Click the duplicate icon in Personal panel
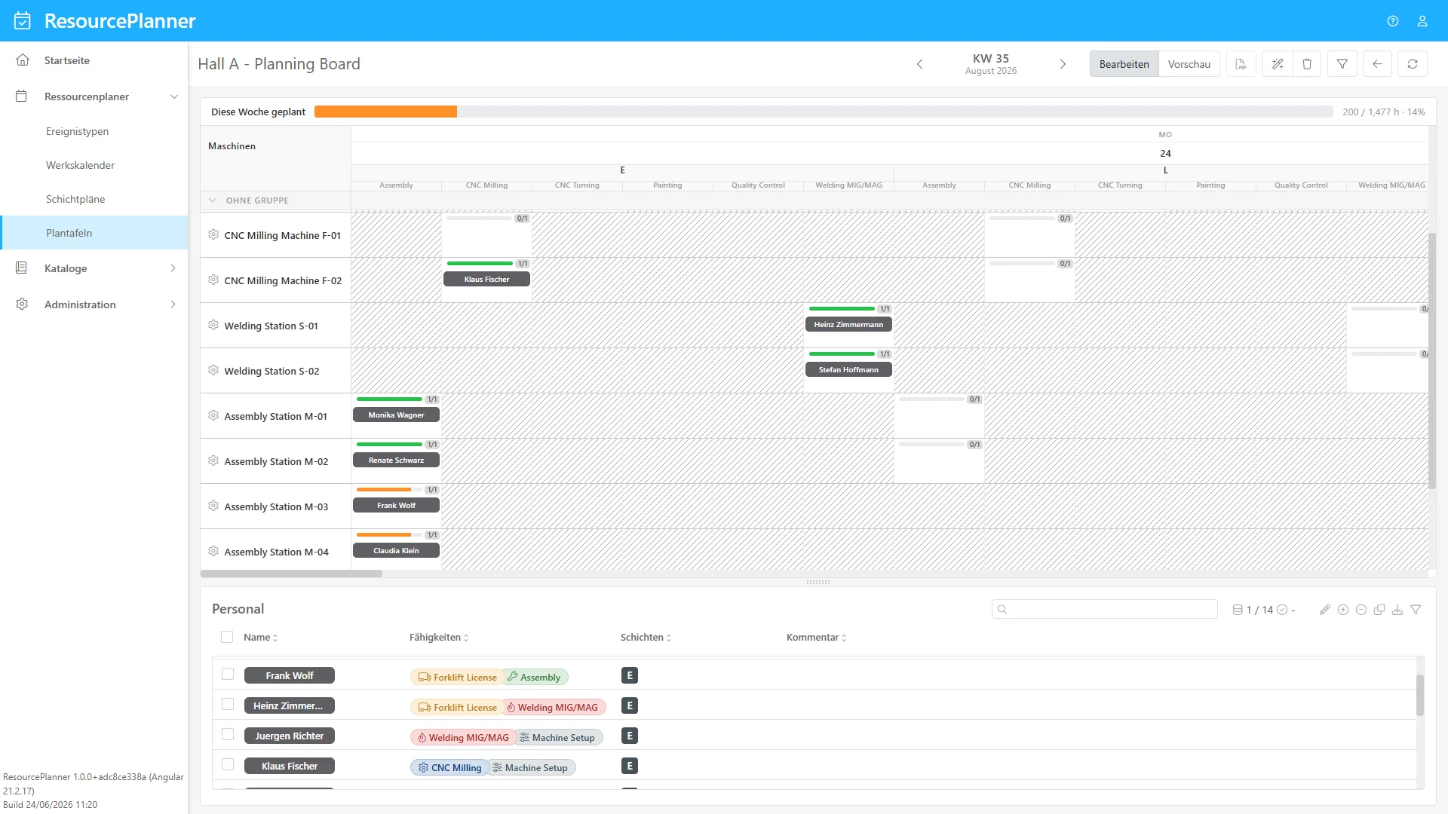The width and height of the screenshot is (1448, 814). click(x=1379, y=610)
